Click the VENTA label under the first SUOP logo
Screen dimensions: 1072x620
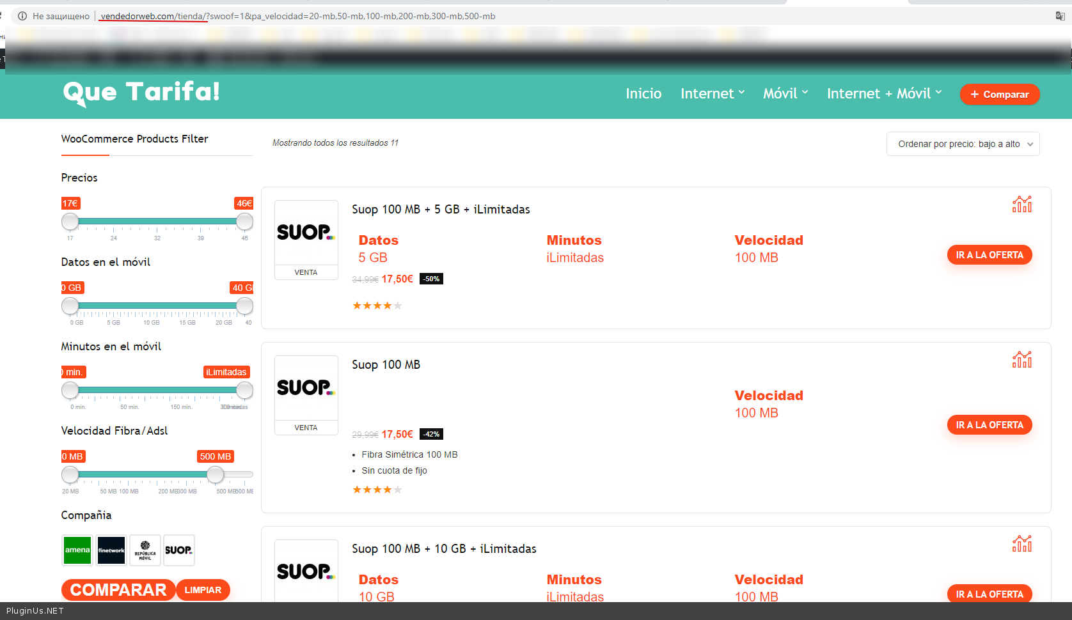tap(306, 272)
